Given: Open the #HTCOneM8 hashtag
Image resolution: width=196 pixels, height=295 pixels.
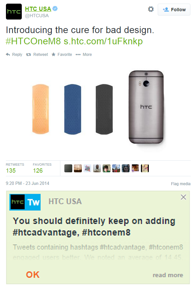Looking at the screenshot, I should [33, 41].
